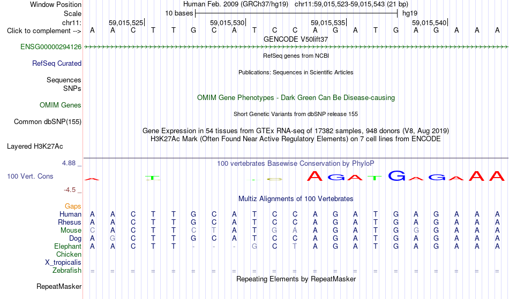Click the chr11: ruler label
The image size is (509, 299).
[x=71, y=22]
